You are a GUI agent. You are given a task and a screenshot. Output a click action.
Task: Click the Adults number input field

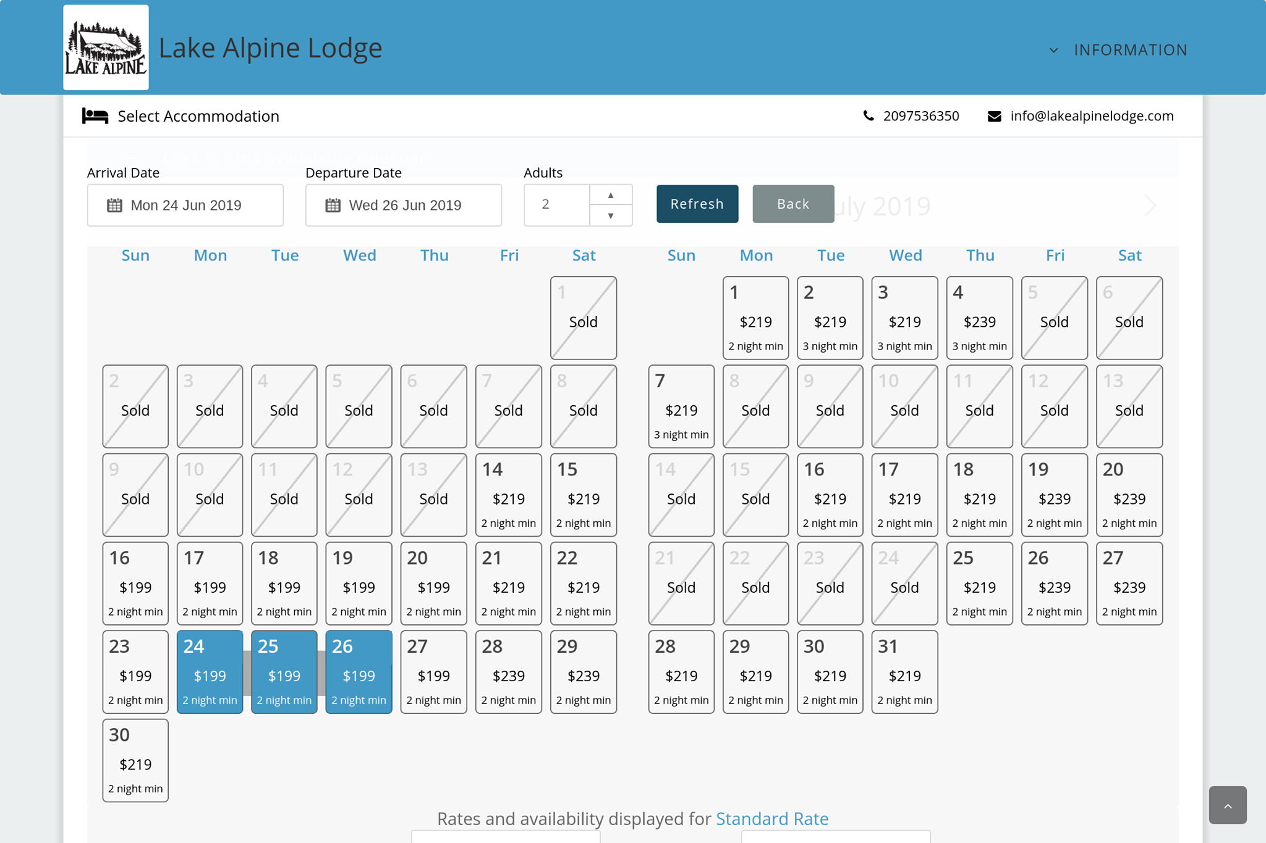point(556,205)
